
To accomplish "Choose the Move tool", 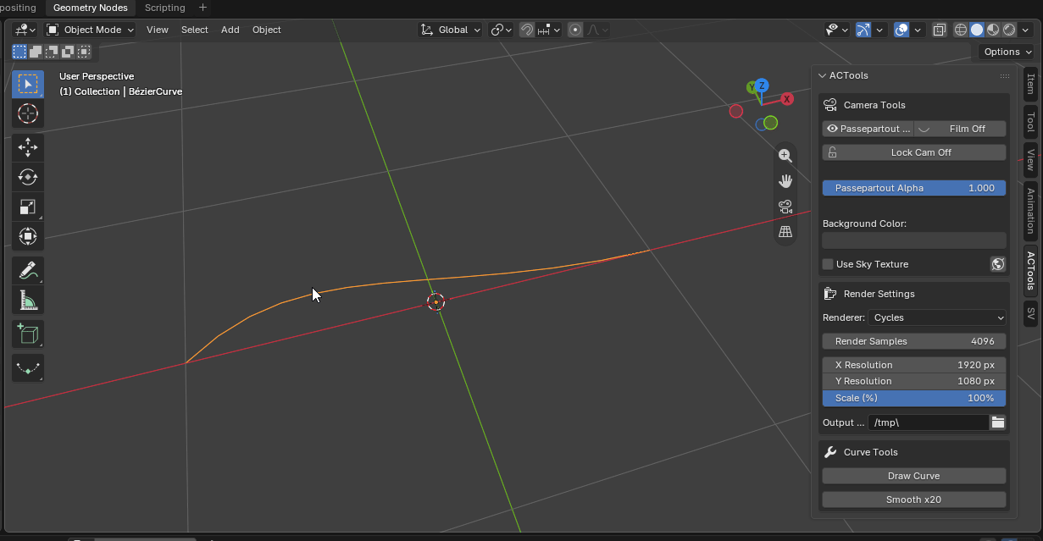I will tap(28, 147).
